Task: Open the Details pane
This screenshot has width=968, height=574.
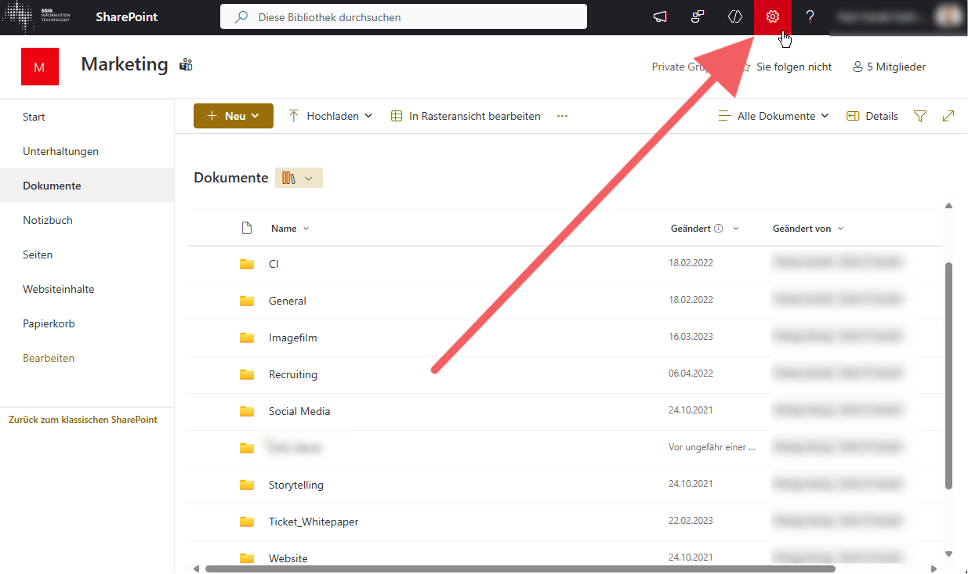Action: 872,116
